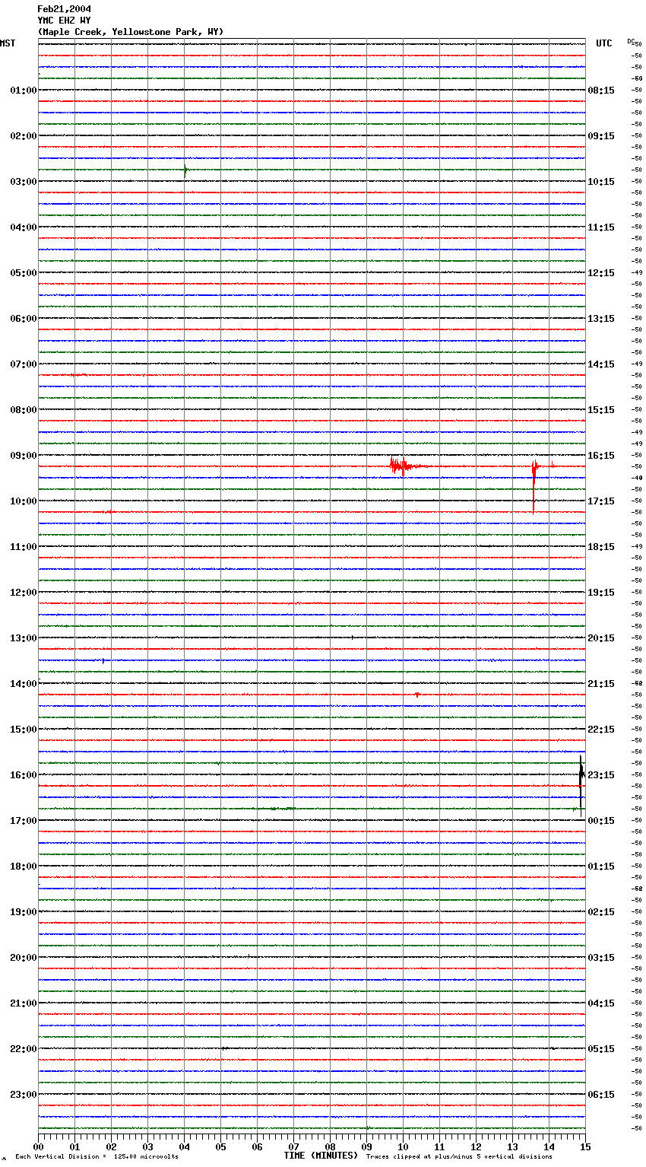Click the 125.00 microvolts vertical division note
Screen dimensions: 646x1167
tap(97, 1157)
